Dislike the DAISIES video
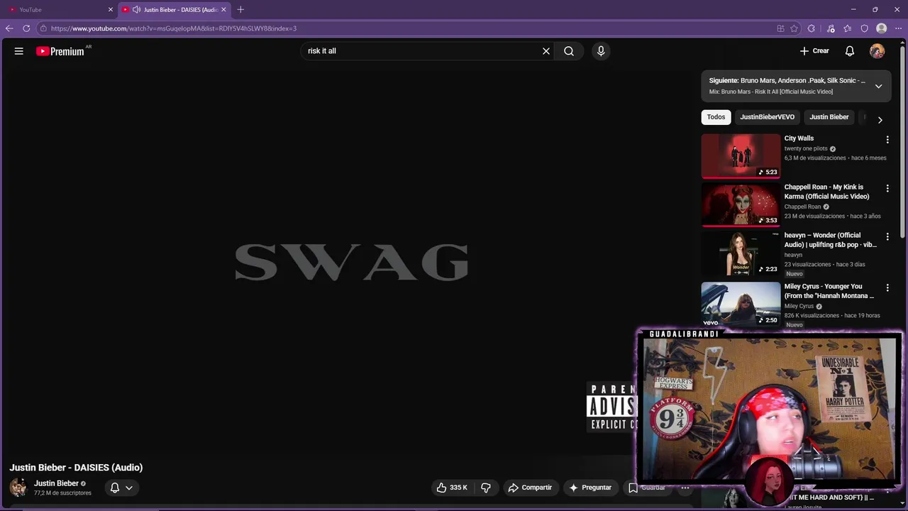 [x=486, y=488]
